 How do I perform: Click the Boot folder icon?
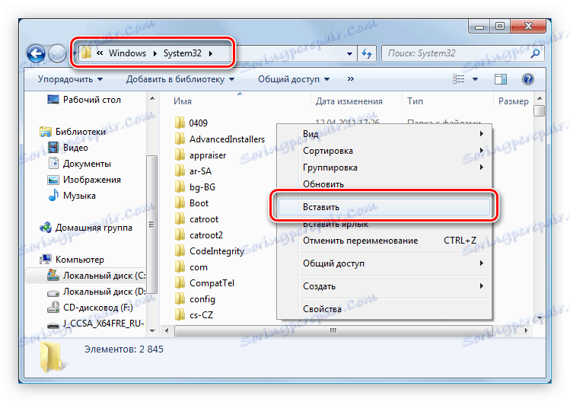point(180,203)
